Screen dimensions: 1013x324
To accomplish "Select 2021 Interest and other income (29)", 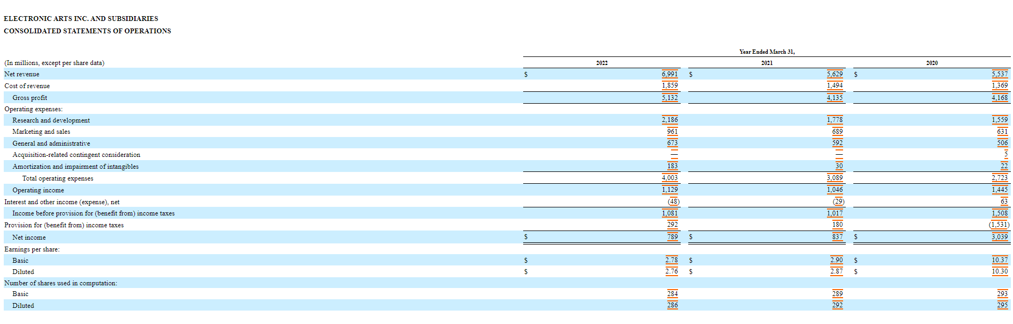I will 839,201.
